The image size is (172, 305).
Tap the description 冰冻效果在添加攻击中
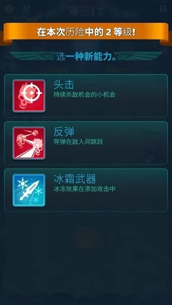pyautogui.click(x=84, y=189)
